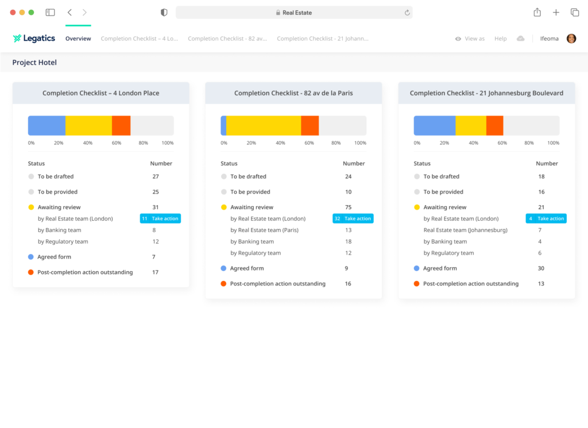Image resolution: width=588 pixels, height=428 pixels.
Task: Open Ifeoma's profile avatar
Action: tap(571, 38)
